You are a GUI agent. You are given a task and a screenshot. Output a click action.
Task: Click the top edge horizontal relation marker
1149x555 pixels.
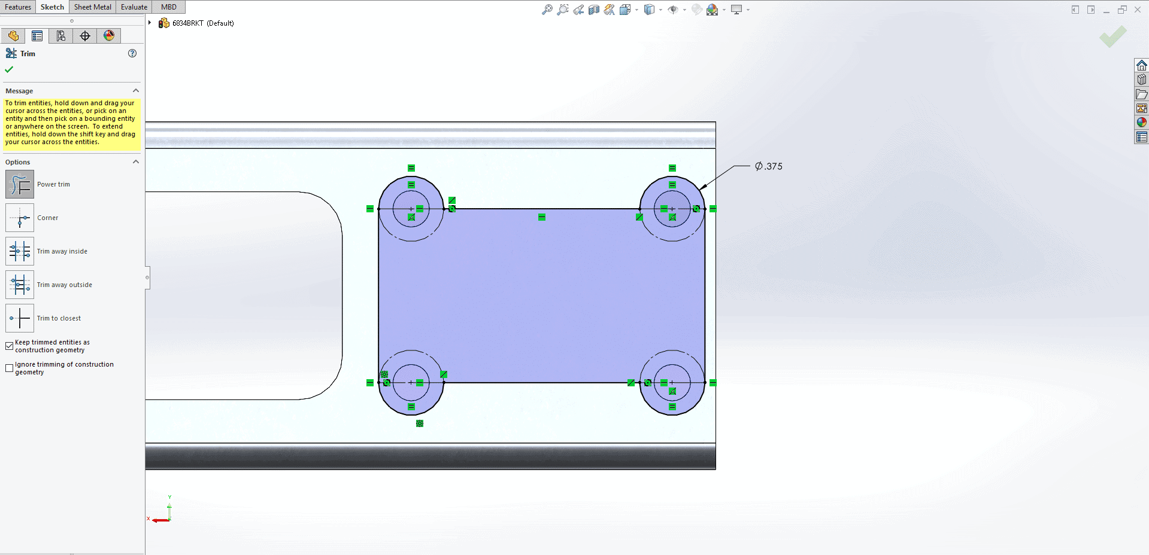pyautogui.click(x=542, y=217)
